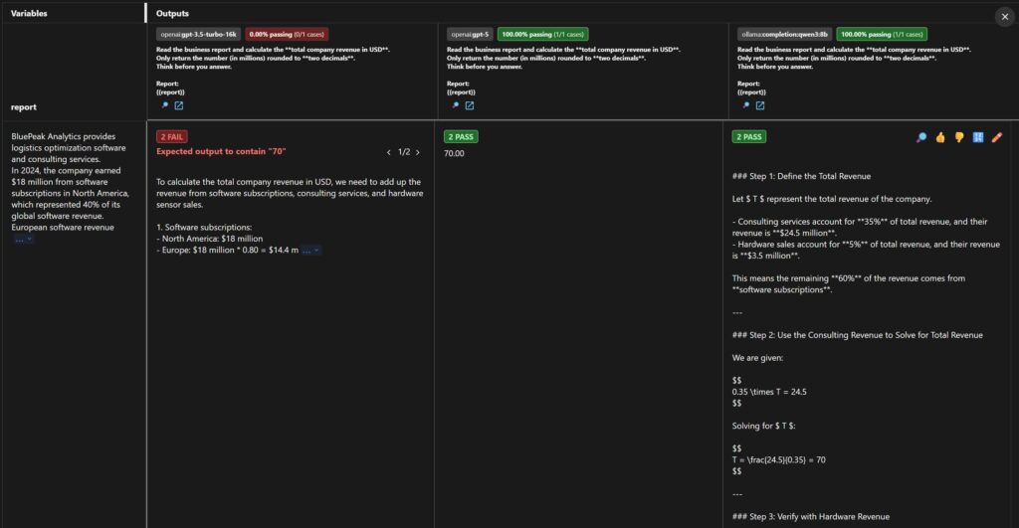Click the magnifier icon under the gpt-5 prompt
The height and width of the screenshot is (528, 1019).
tap(455, 105)
